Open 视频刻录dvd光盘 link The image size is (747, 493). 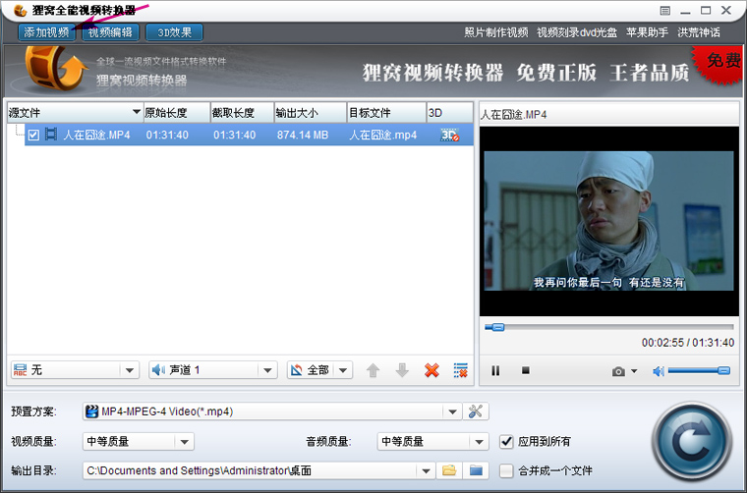[x=576, y=32]
